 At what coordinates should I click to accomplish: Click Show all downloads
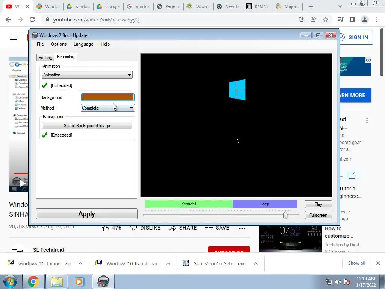(x=356, y=263)
